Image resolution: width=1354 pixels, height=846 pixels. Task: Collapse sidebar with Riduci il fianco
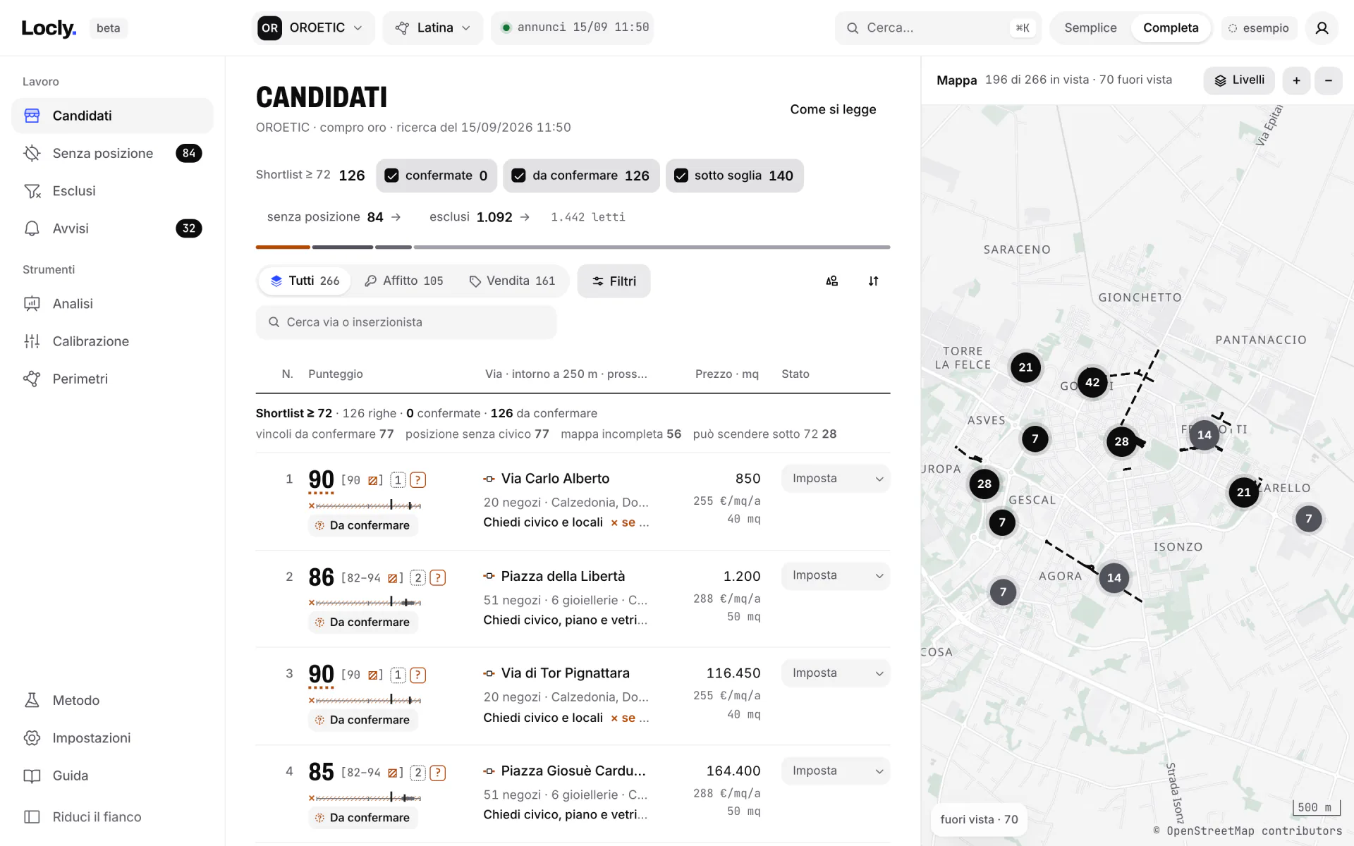(x=112, y=817)
